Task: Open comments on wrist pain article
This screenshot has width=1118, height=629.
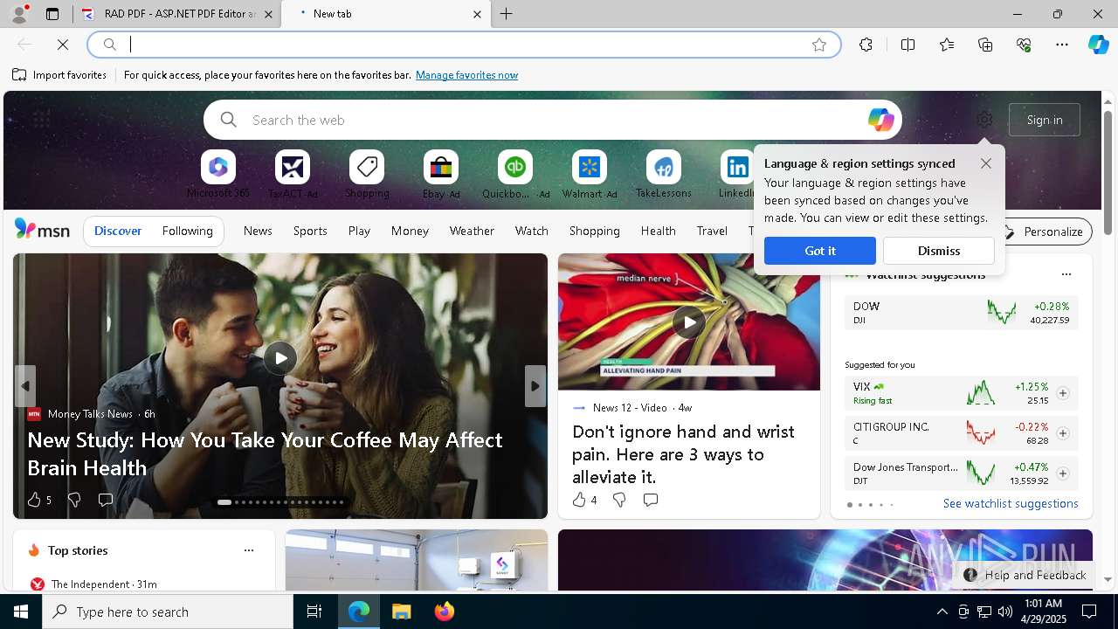Action: point(651,500)
